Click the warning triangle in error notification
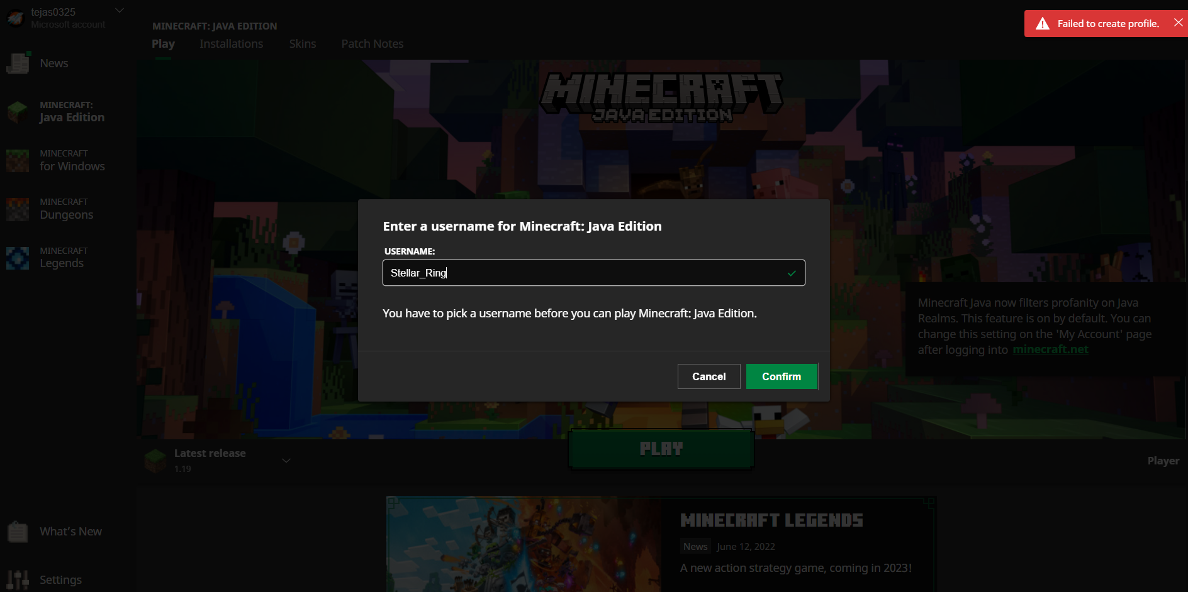The width and height of the screenshot is (1188, 592). 1043,24
